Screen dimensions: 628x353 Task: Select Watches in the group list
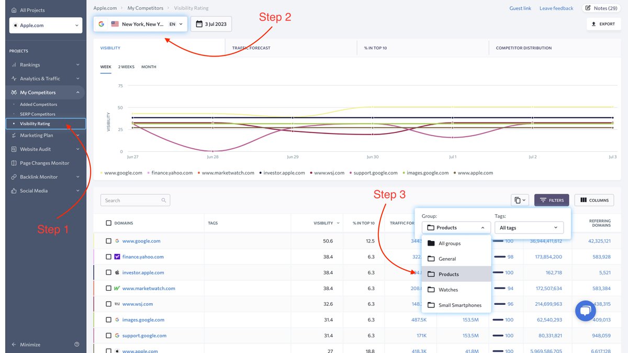(x=456, y=290)
